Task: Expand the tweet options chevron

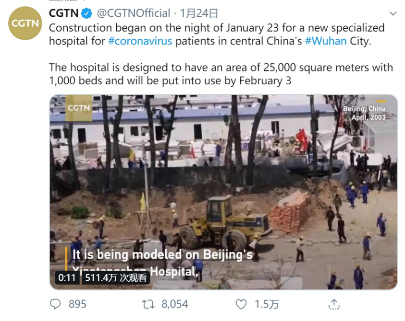Action: click(393, 13)
